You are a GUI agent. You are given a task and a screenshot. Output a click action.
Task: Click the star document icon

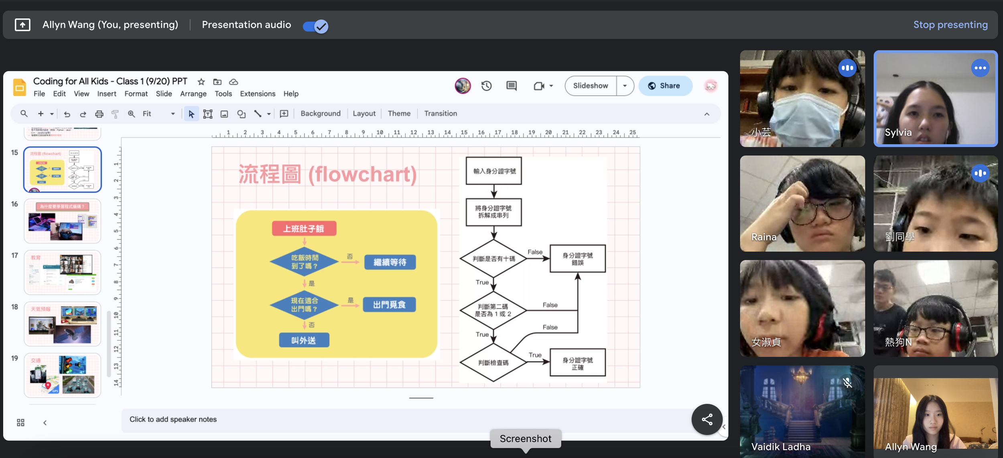tap(201, 82)
